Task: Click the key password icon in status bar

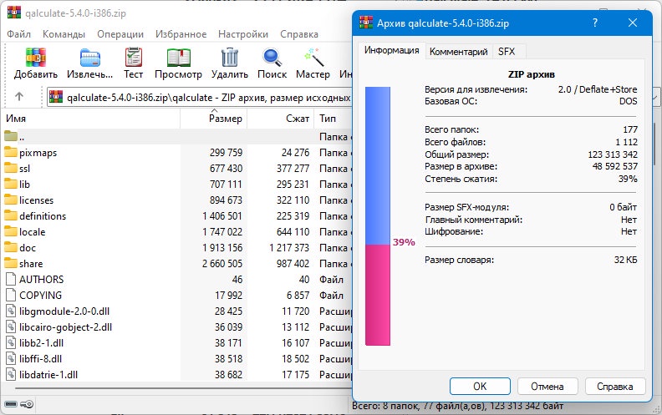Action: [27, 404]
